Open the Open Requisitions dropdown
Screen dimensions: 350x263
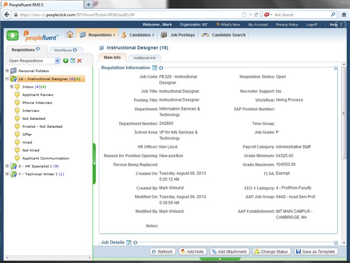tap(57, 60)
